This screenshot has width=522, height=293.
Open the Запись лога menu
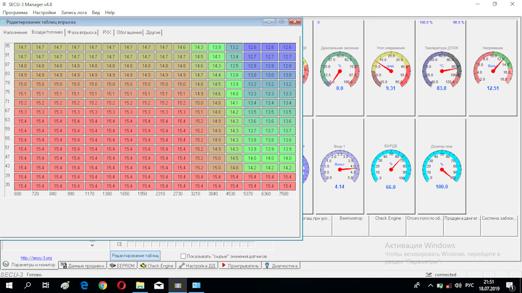(73, 12)
